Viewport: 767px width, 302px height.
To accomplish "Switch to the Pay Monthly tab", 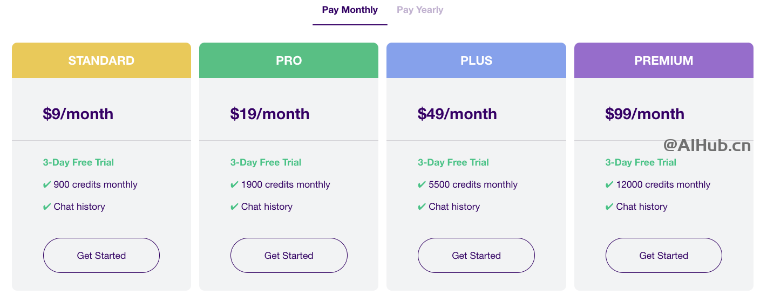I will click(350, 10).
